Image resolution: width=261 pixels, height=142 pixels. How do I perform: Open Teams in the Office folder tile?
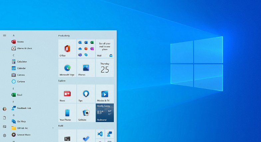(x=80, y=54)
